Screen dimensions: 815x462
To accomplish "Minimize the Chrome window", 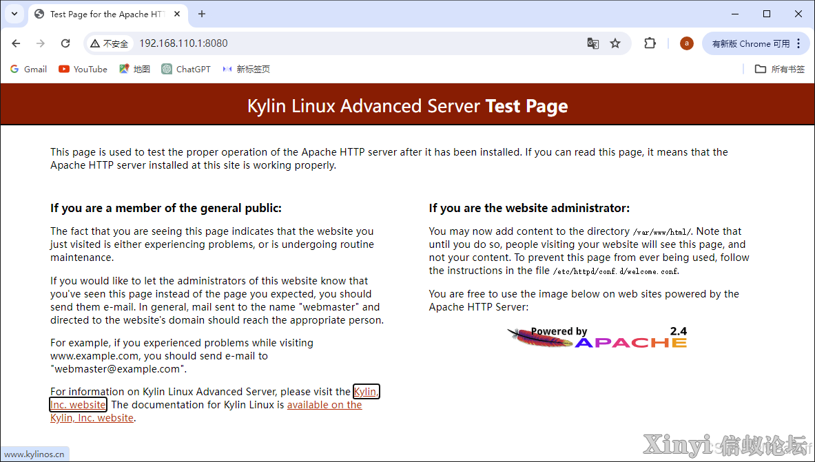I will pos(735,14).
